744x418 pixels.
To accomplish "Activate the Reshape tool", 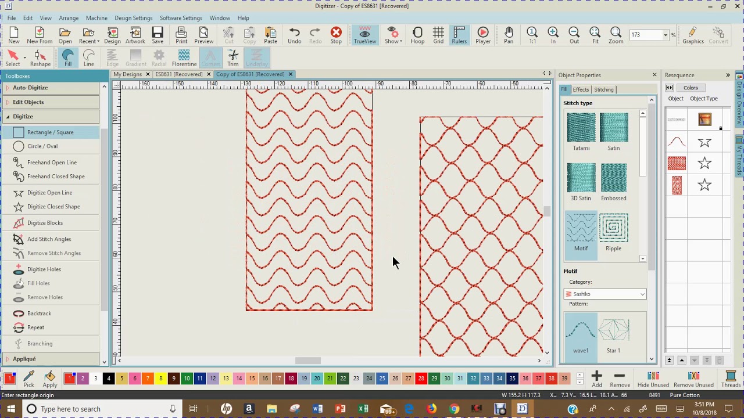I will click(x=40, y=58).
